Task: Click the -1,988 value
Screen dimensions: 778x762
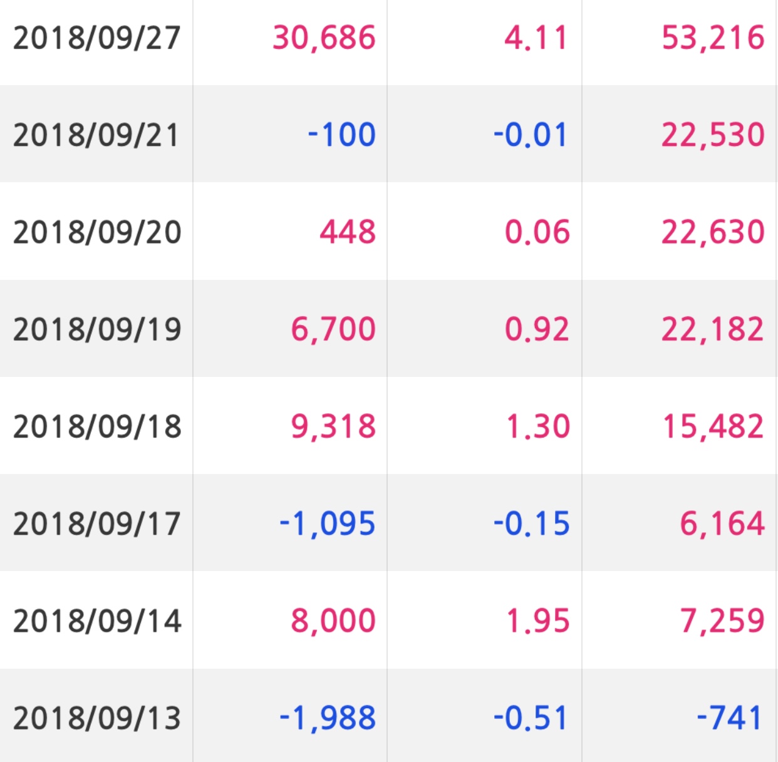Action: (328, 718)
